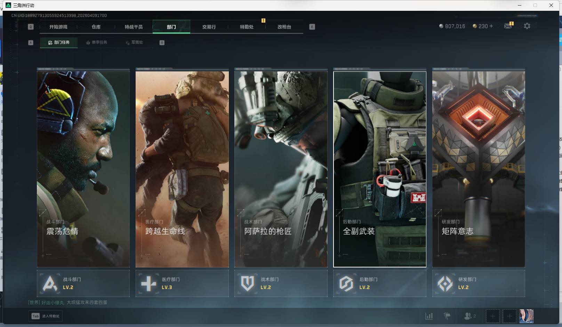Click the first empty squad slot plus
Viewport: 562px width, 327px height.
492,316
